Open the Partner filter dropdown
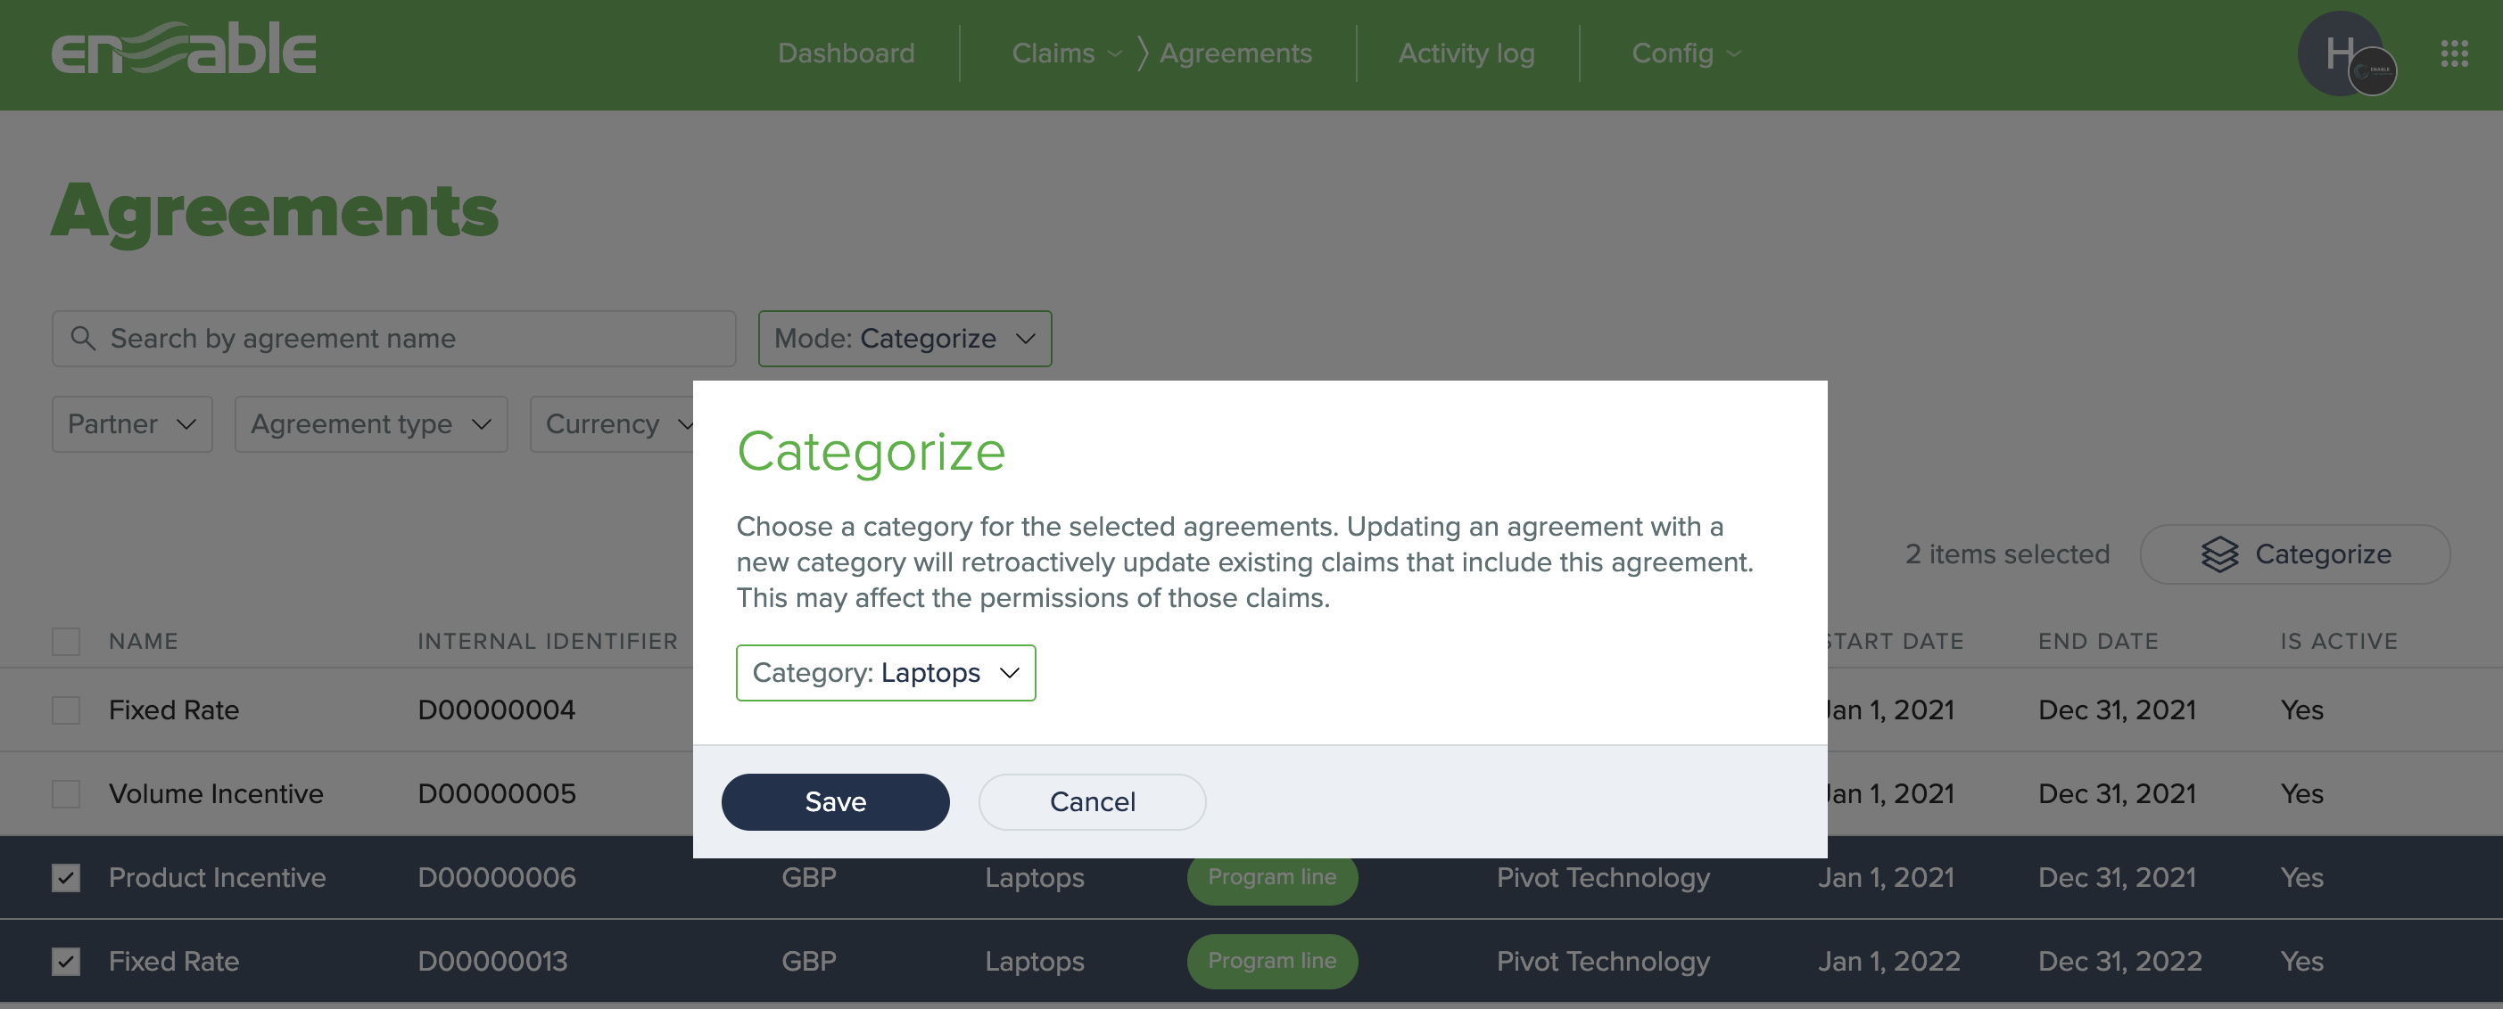The height and width of the screenshot is (1009, 2503). coord(130,423)
